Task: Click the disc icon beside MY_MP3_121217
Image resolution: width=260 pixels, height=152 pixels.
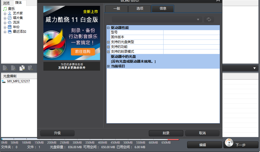Action: tap(4, 81)
